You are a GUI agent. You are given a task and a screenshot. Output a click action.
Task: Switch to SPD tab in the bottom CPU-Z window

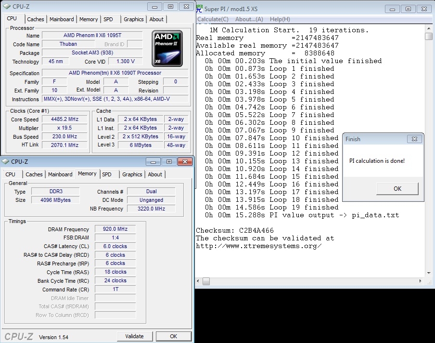[x=107, y=174]
